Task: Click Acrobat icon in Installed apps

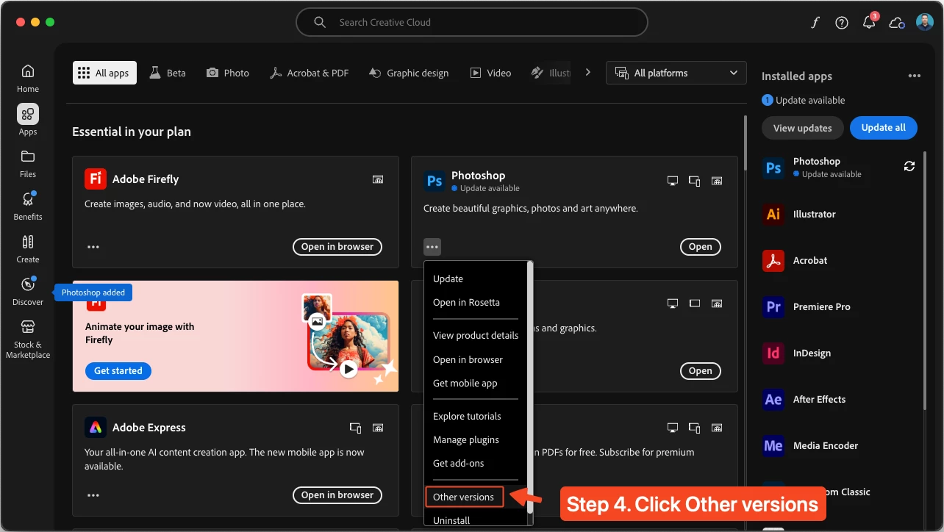Action: click(773, 260)
